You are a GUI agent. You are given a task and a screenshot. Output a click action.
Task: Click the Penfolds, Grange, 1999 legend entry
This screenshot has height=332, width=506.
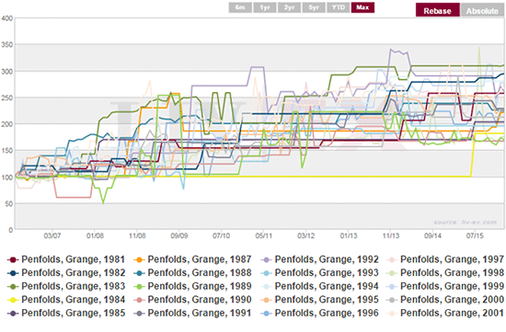tap(445, 286)
